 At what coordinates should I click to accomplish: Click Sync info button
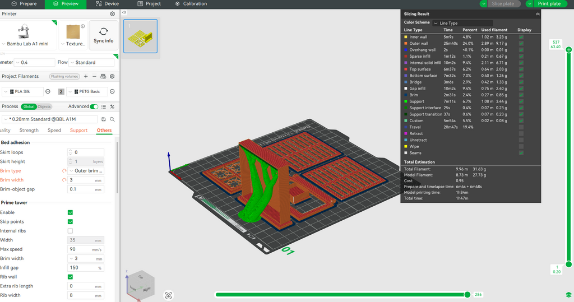[x=103, y=35]
